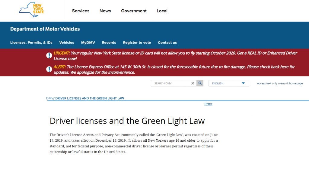Click the Print link

coord(208,104)
